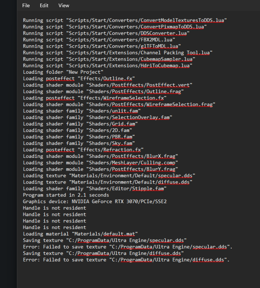Click the first "Handle is not resident" line

click(54, 208)
